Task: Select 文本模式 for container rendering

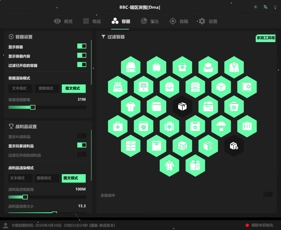Action: coord(20,88)
